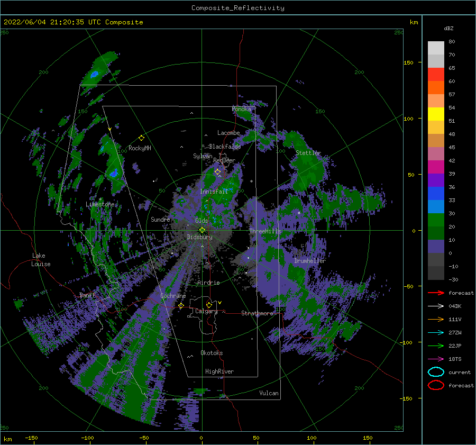This screenshot has height=445, width=476.
Task: Select slate purple swatch below 10 dBZ
Action: coord(436,247)
